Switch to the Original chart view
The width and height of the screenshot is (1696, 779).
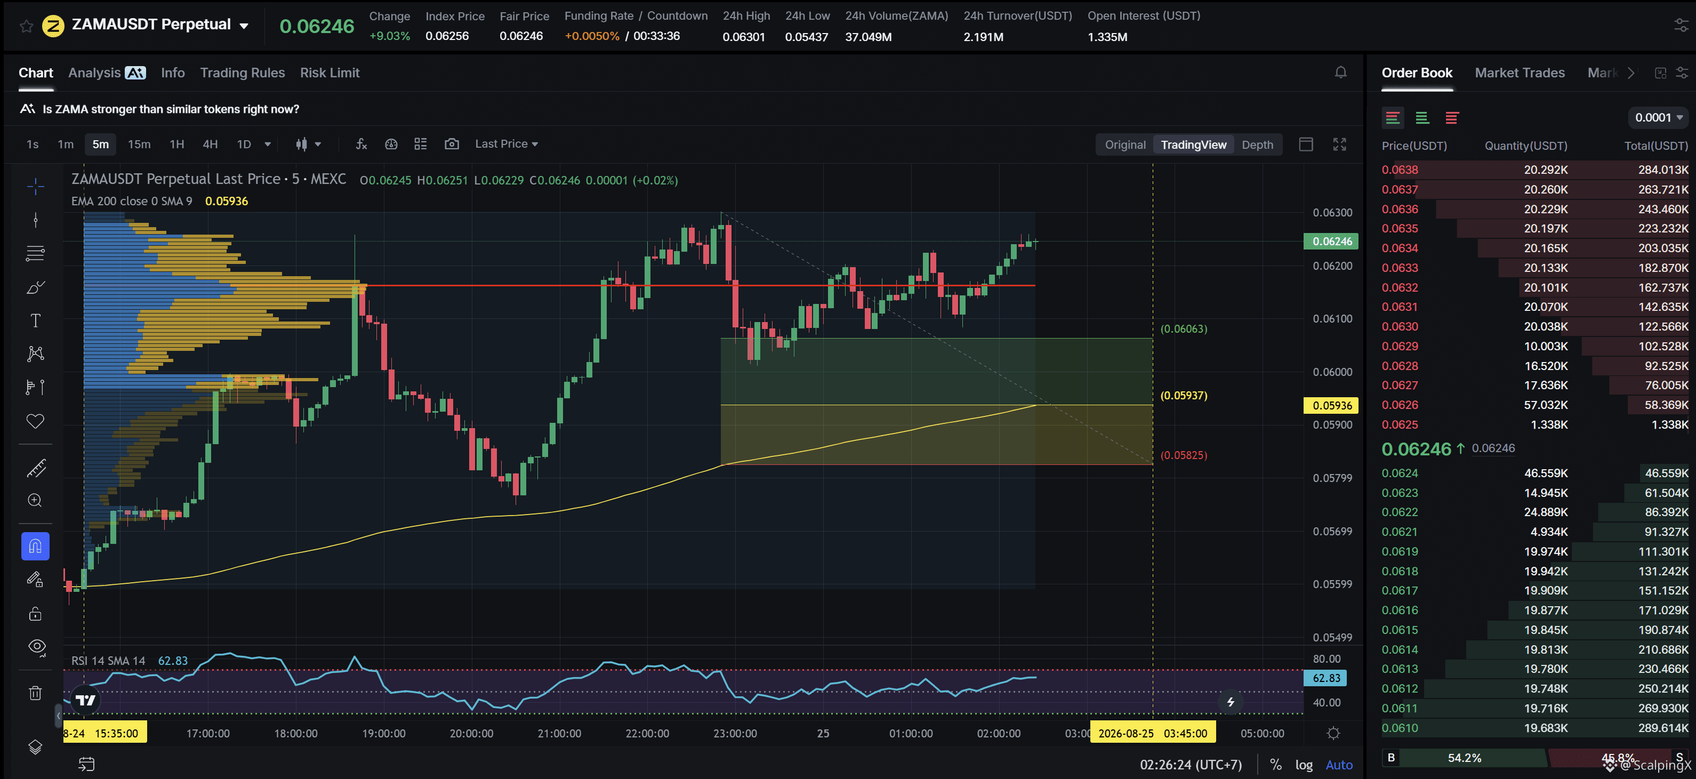point(1125,144)
